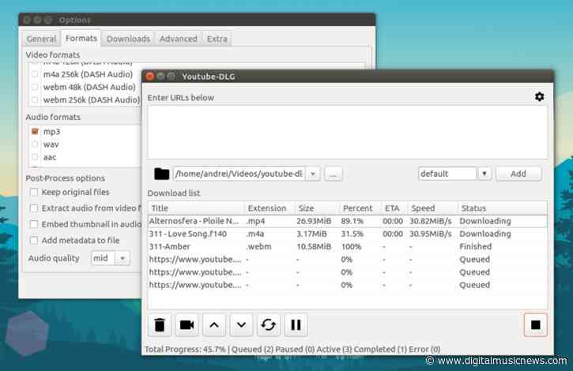This screenshot has height=371, width=573.
Task: Check the wav audio format
Action: pyautogui.click(x=35, y=144)
